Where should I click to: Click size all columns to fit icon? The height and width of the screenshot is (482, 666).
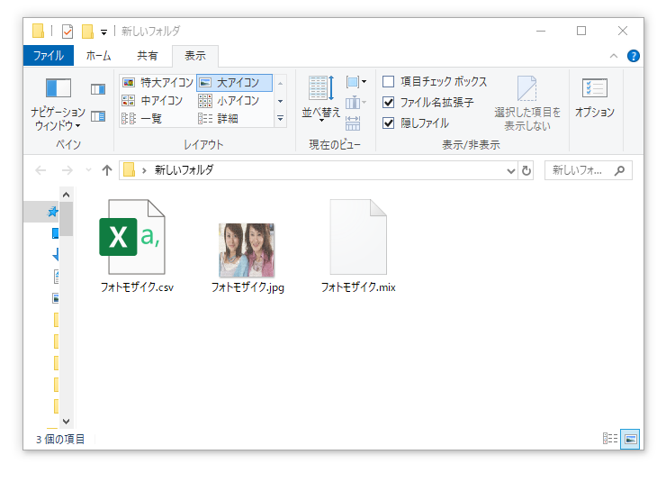pyautogui.click(x=353, y=123)
